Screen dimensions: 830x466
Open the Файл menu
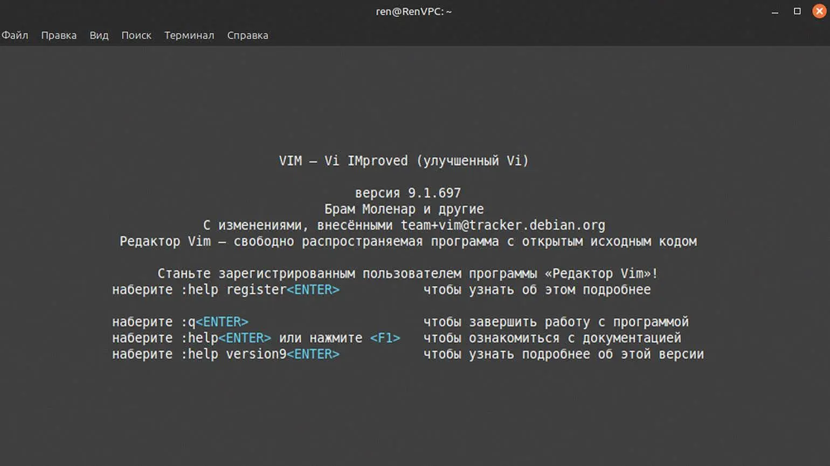click(15, 36)
